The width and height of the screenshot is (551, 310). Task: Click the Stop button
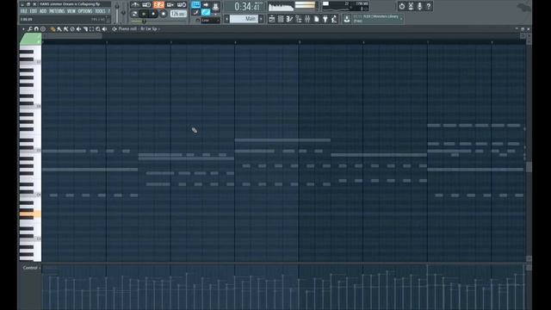point(153,14)
